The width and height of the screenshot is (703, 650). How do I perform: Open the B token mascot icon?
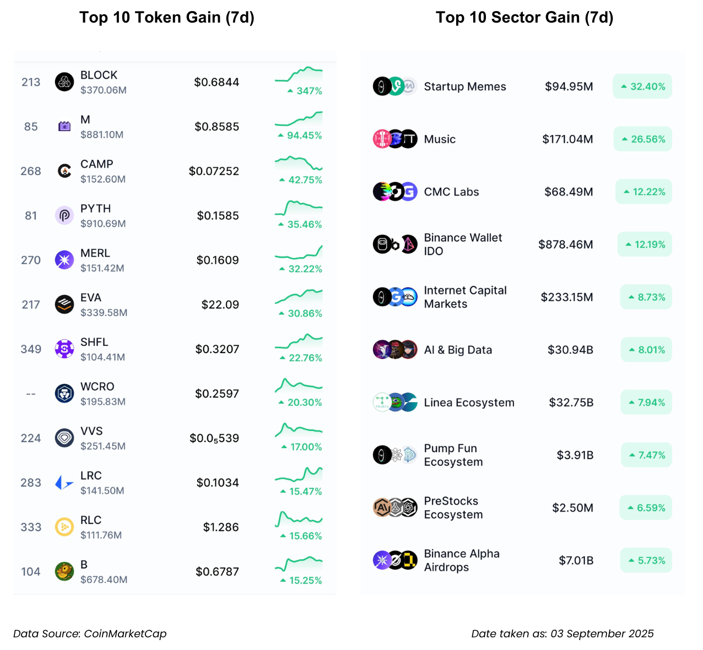click(x=64, y=572)
